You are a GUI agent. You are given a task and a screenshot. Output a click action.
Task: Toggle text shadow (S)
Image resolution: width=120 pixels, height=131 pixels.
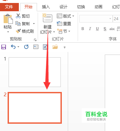(x=105, y=29)
